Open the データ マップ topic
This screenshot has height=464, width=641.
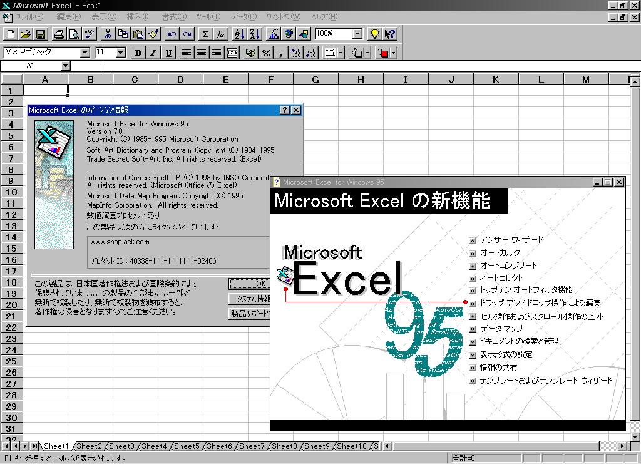click(x=501, y=329)
